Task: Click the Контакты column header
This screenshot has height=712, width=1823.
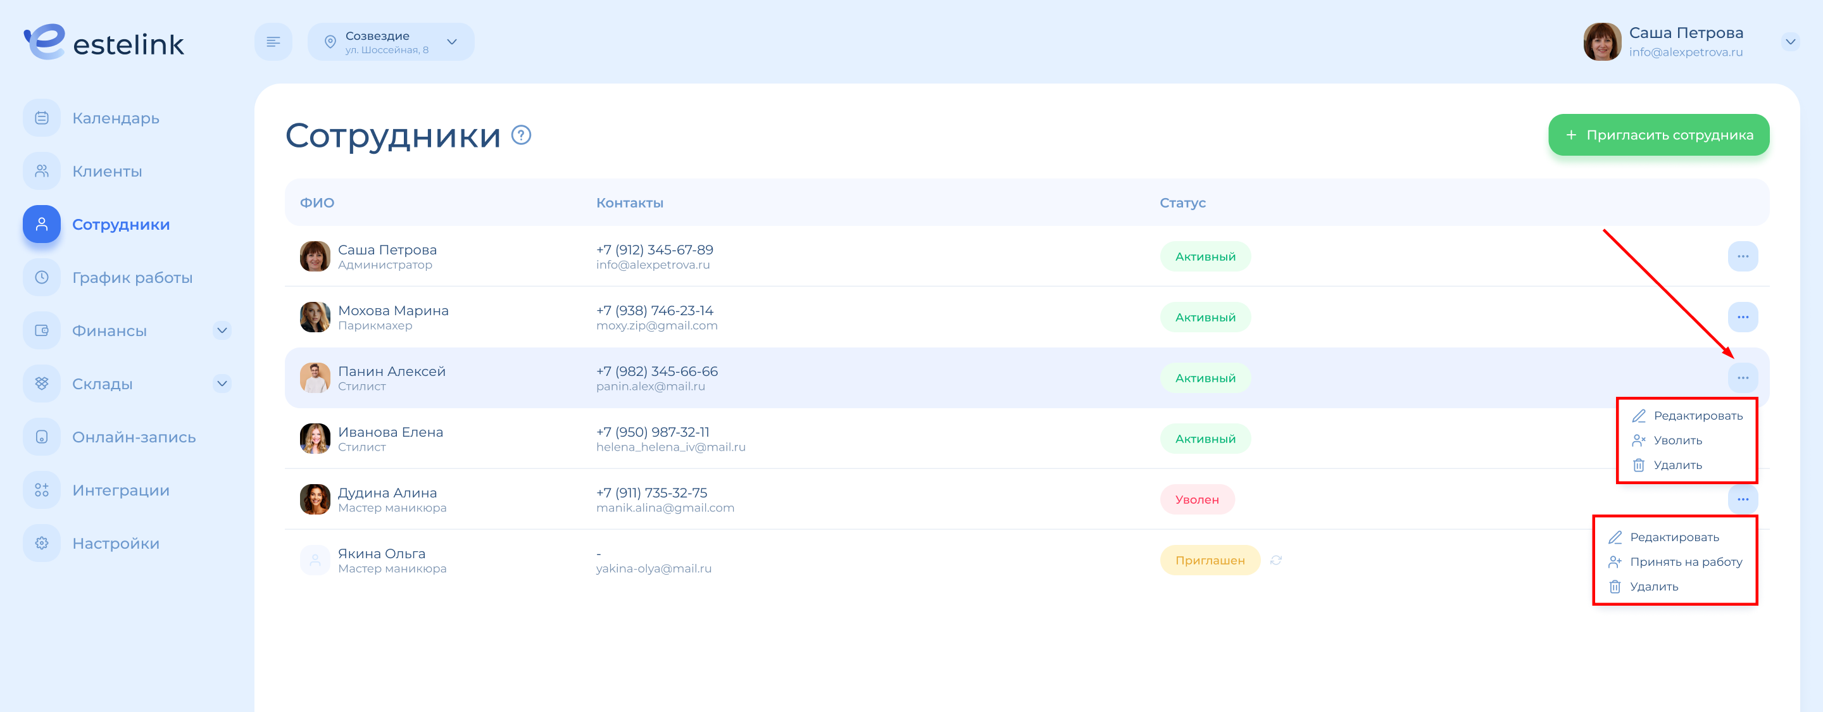Action: click(630, 203)
